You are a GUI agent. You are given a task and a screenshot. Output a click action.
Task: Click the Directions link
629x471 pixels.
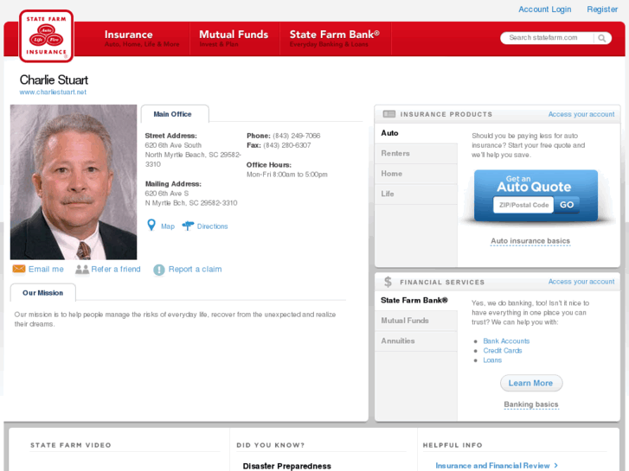pos(212,226)
